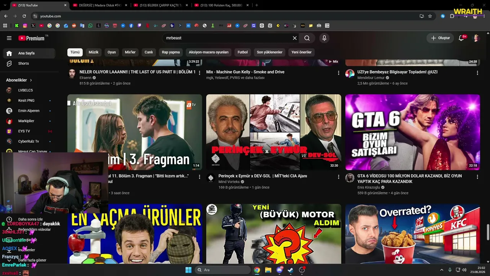The height and width of the screenshot is (276, 490).
Task: Open File Explorer from the taskbar
Action: click(268, 270)
